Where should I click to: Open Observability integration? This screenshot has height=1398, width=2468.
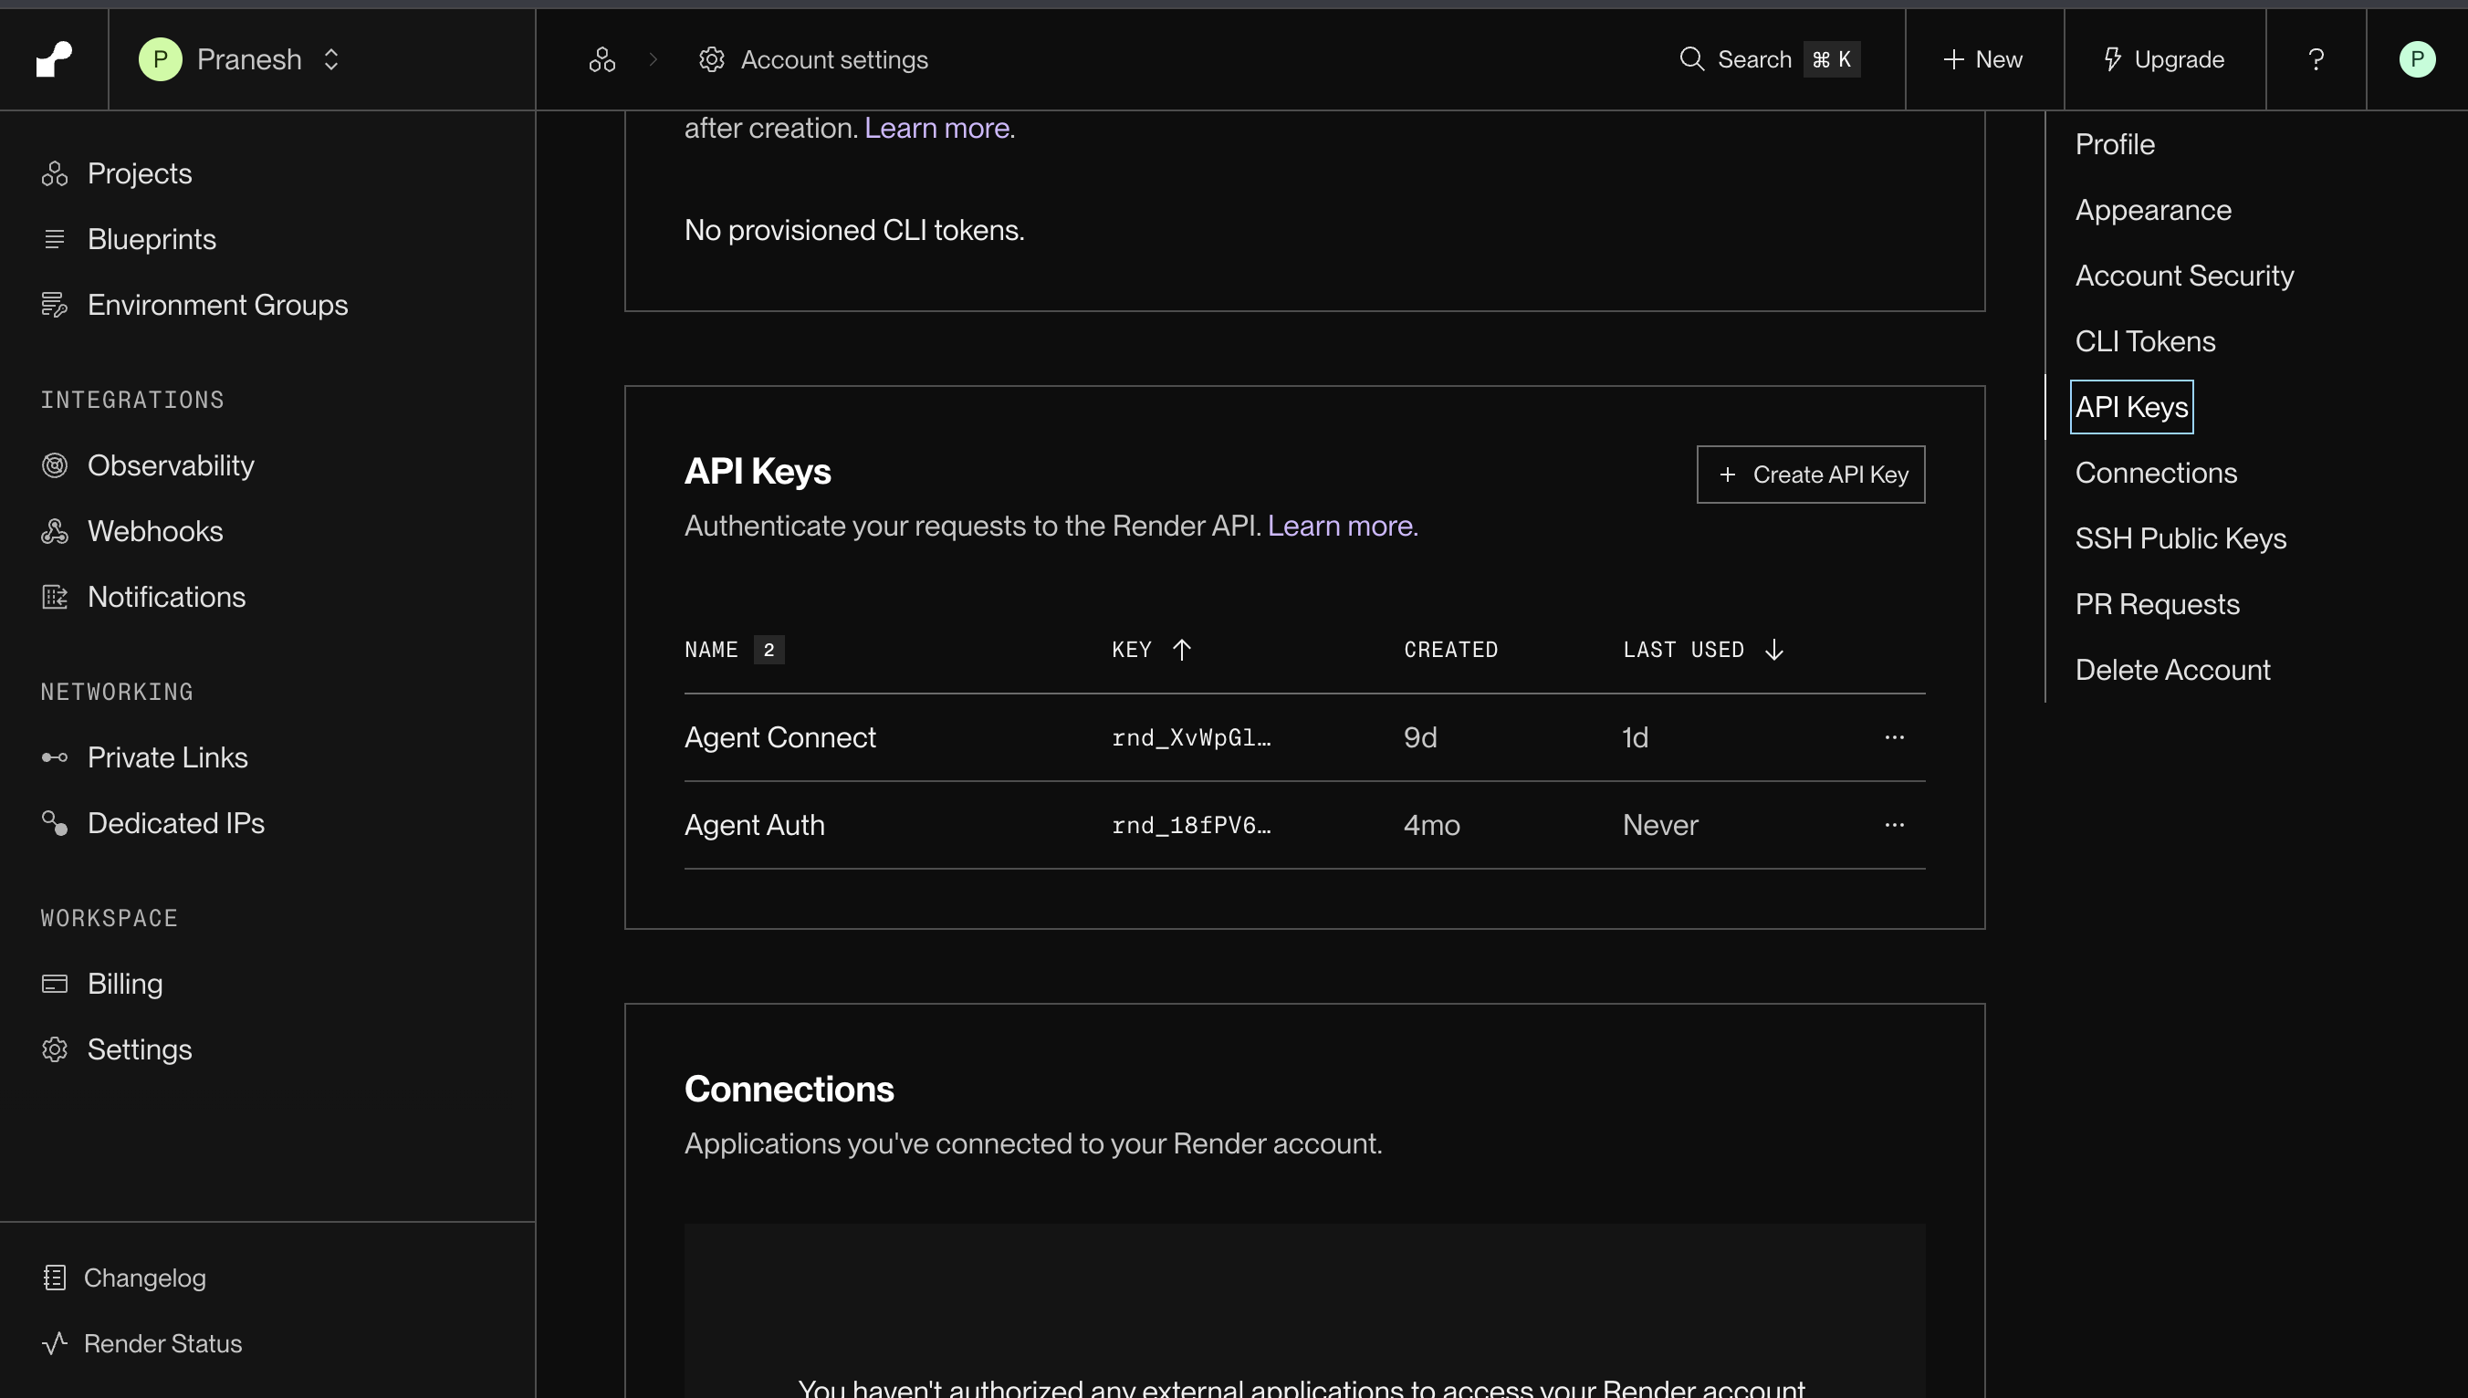148,465
